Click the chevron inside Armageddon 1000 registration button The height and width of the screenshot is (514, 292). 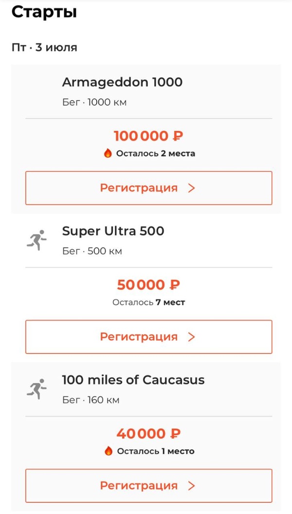[192, 187]
